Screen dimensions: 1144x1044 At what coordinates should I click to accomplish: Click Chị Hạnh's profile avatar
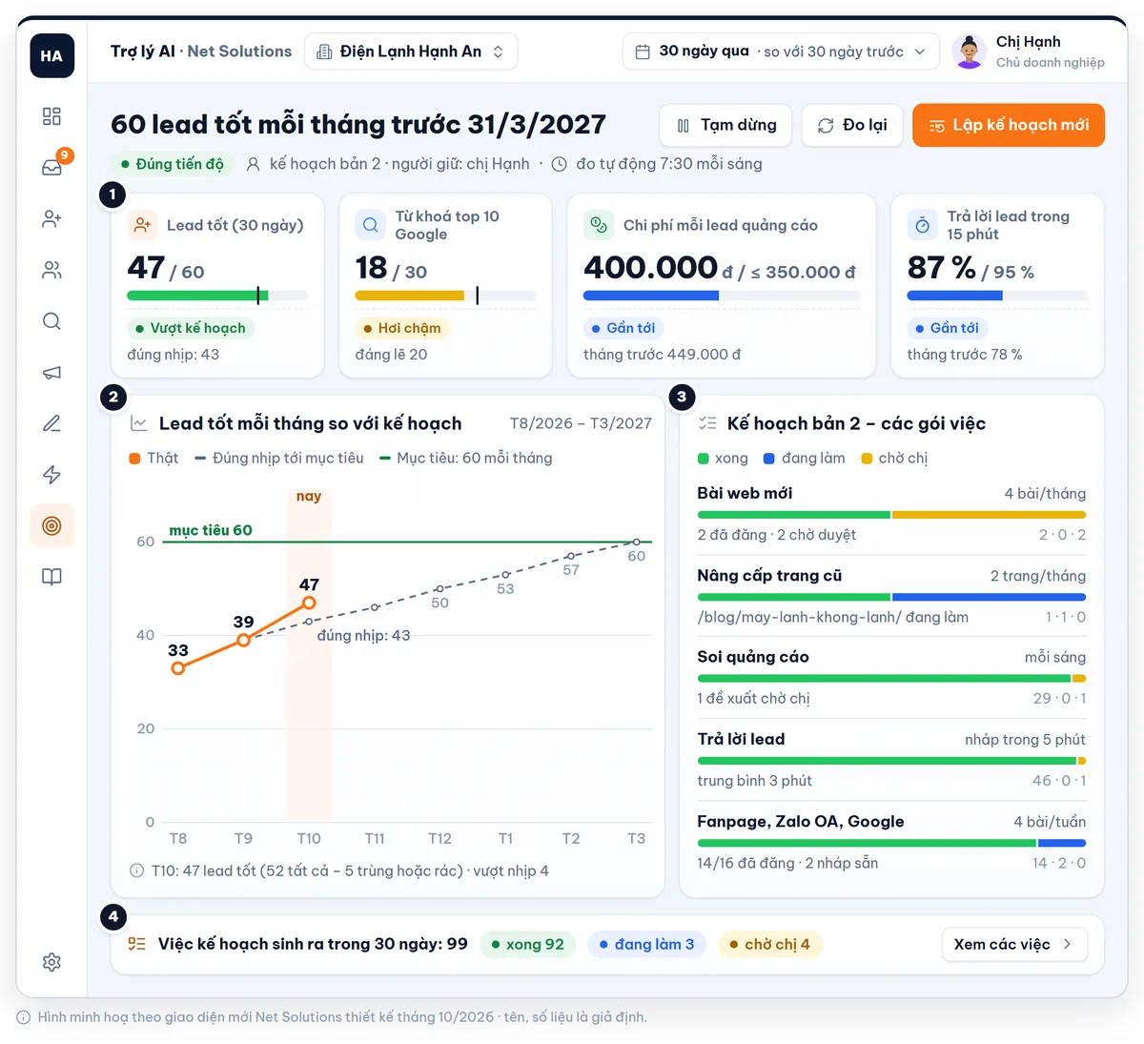(x=969, y=51)
